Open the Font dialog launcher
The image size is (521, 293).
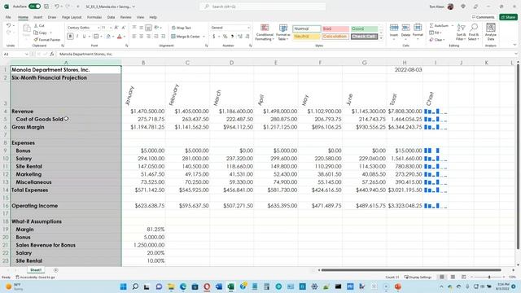(127, 46)
